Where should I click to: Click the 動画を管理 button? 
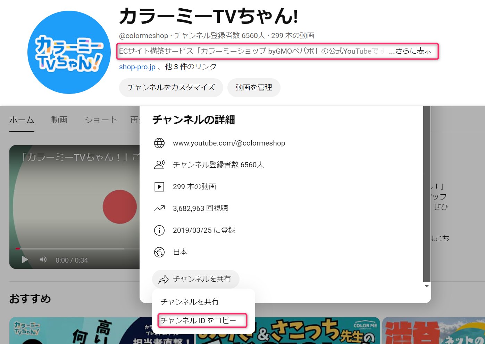click(x=254, y=87)
